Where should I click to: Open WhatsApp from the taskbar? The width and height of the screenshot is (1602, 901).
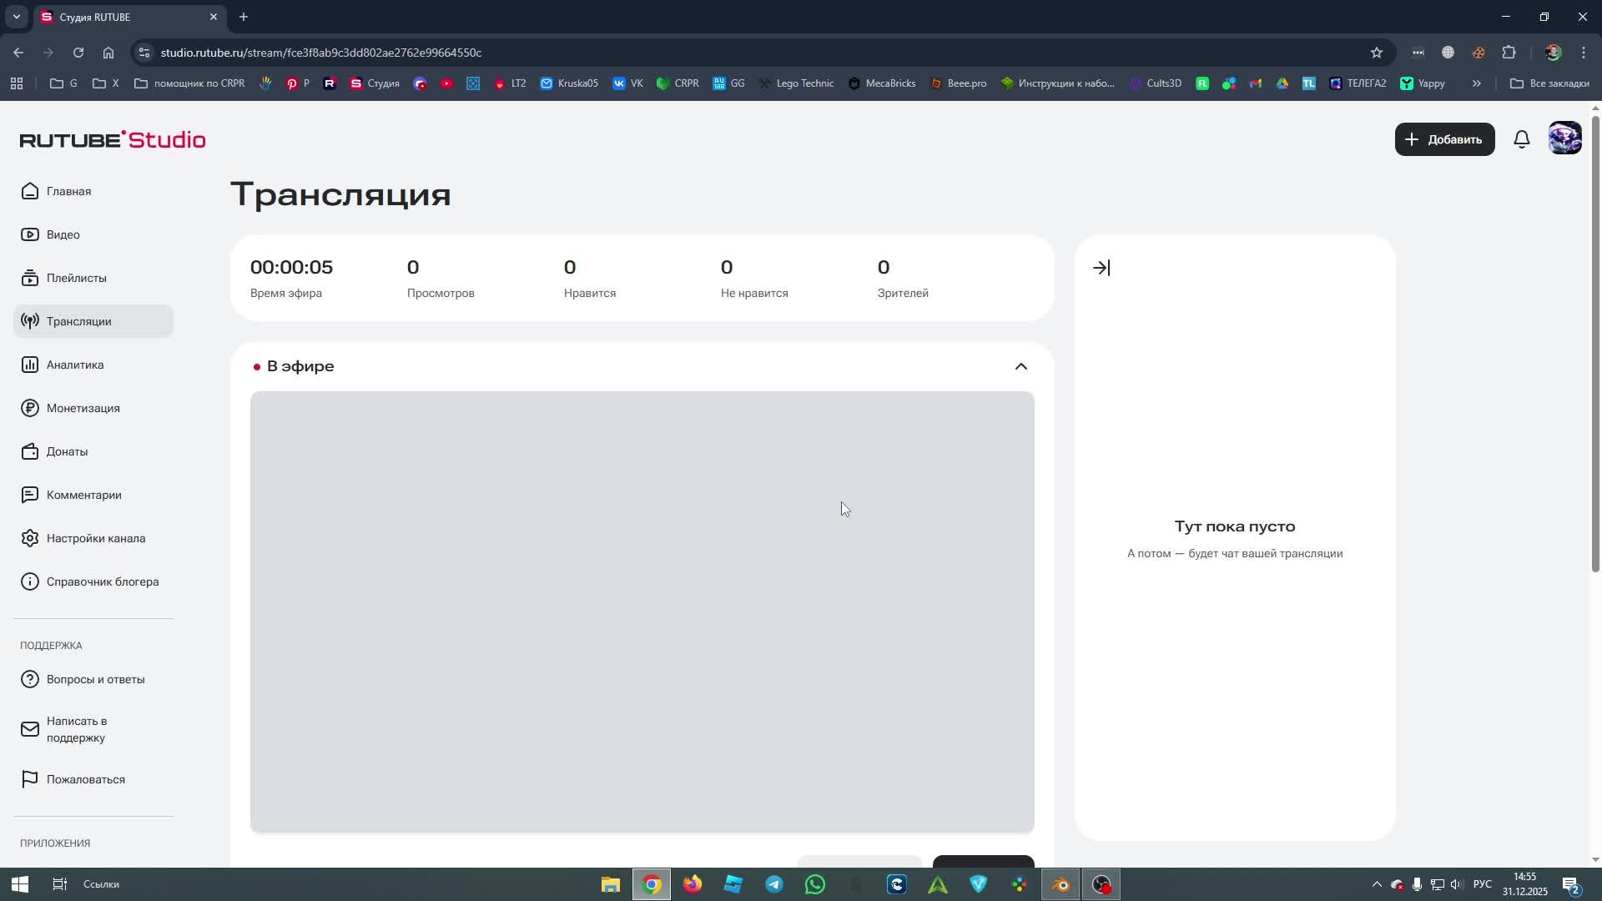click(815, 884)
